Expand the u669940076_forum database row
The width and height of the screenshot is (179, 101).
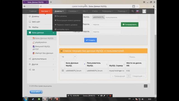pos(63,70)
